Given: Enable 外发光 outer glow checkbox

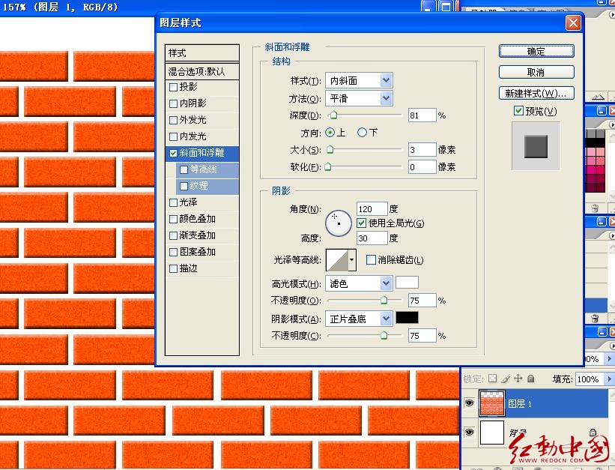Looking at the screenshot, I should click(x=173, y=120).
